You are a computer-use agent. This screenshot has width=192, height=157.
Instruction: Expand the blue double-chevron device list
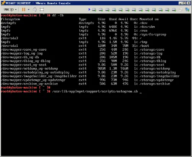(89, 10)
